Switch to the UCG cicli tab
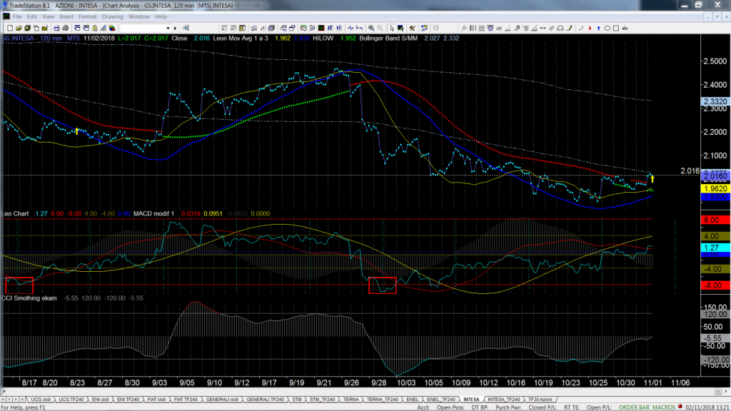Viewport: 731px width, 411px height. [x=41, y=400]
